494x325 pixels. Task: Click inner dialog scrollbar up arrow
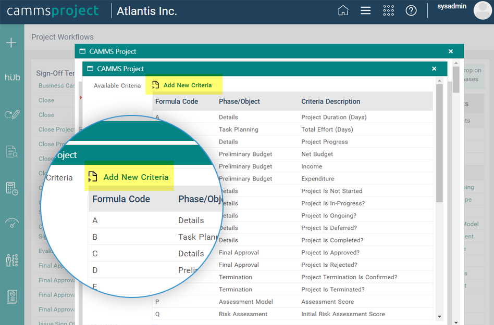(439, 81)
